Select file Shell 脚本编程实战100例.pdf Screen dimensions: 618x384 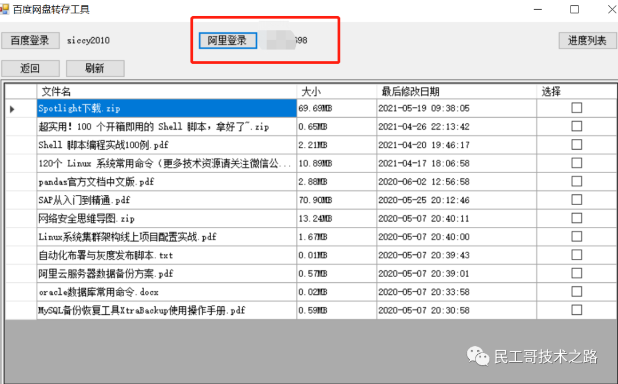point(167,145)
